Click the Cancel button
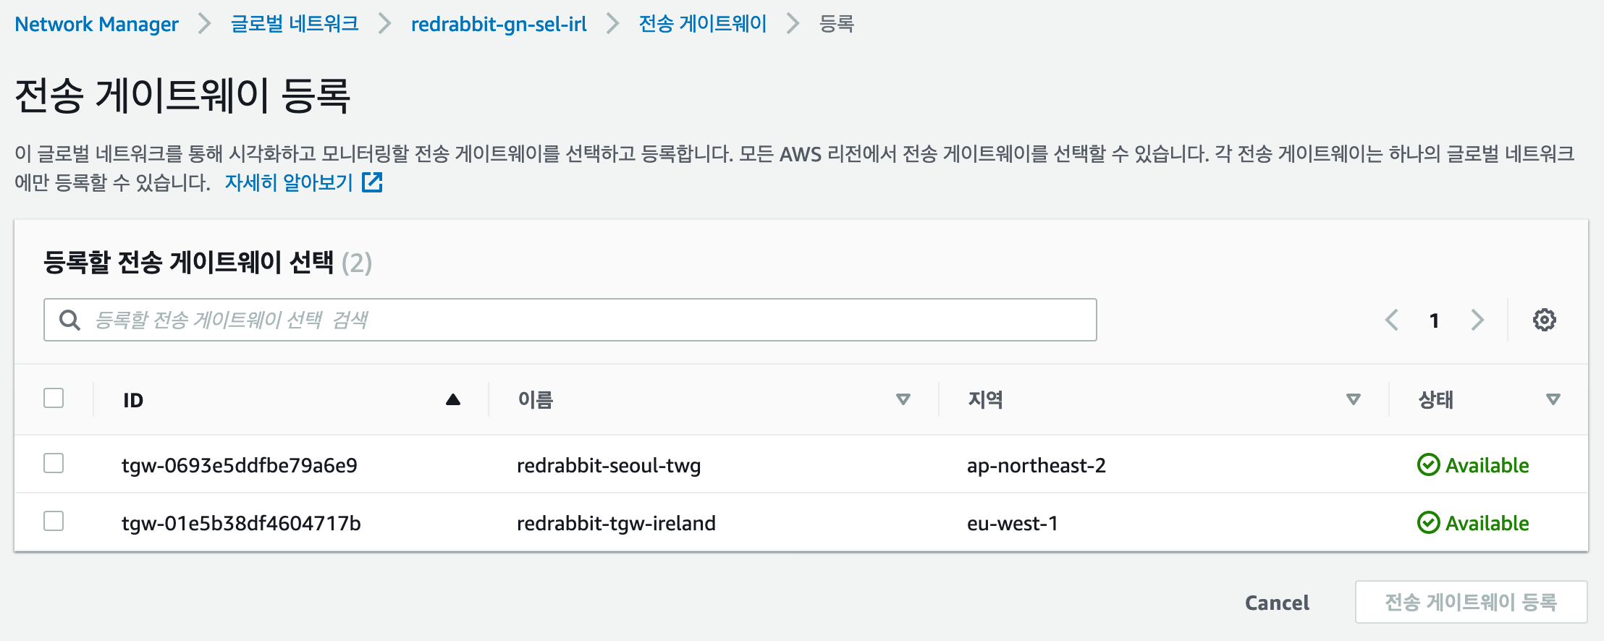 (x=1277, y=603)
